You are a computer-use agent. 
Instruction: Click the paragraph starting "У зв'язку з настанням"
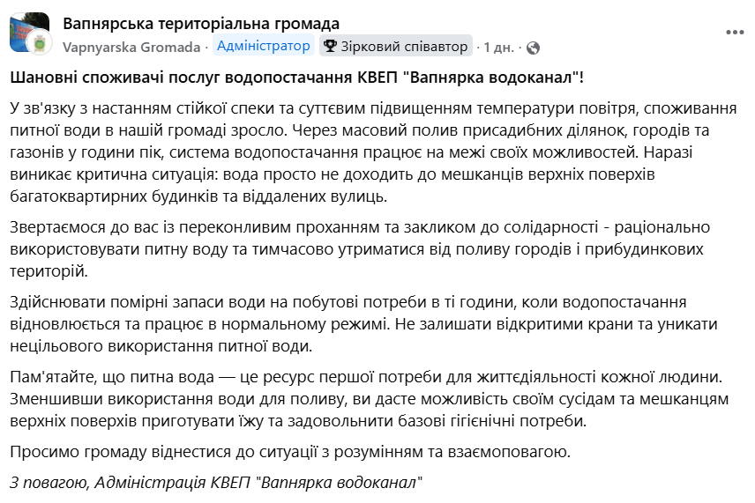point(373,152)
